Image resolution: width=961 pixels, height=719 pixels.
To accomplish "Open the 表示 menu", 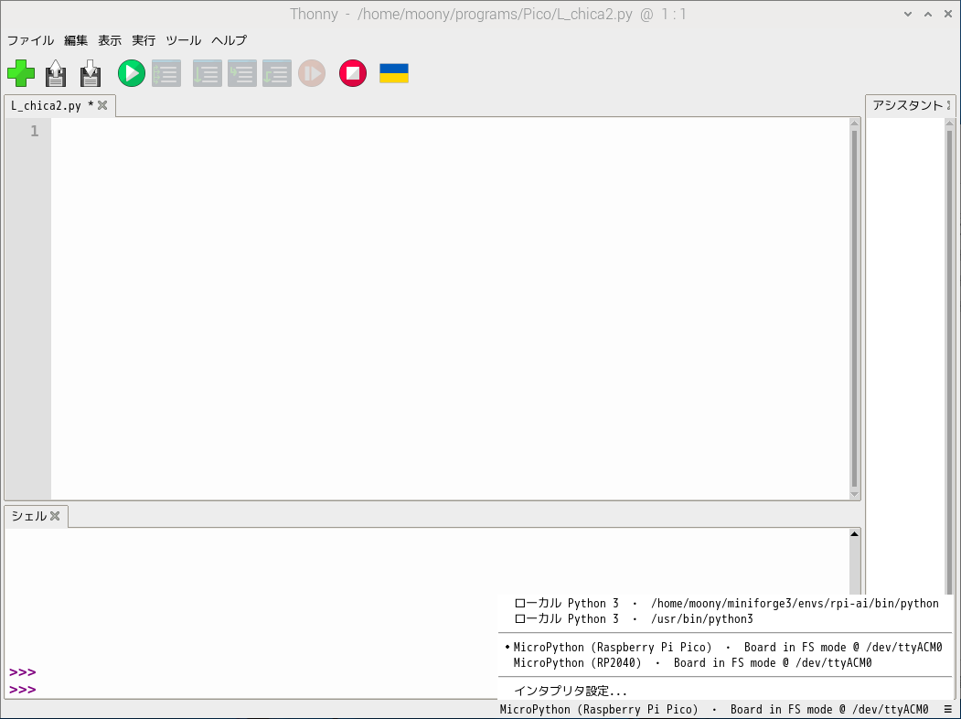I will (x=110, y=40).
